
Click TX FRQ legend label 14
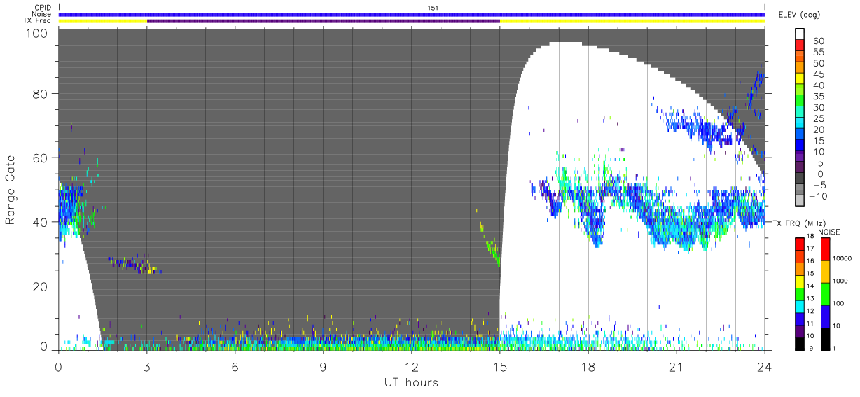811,286
